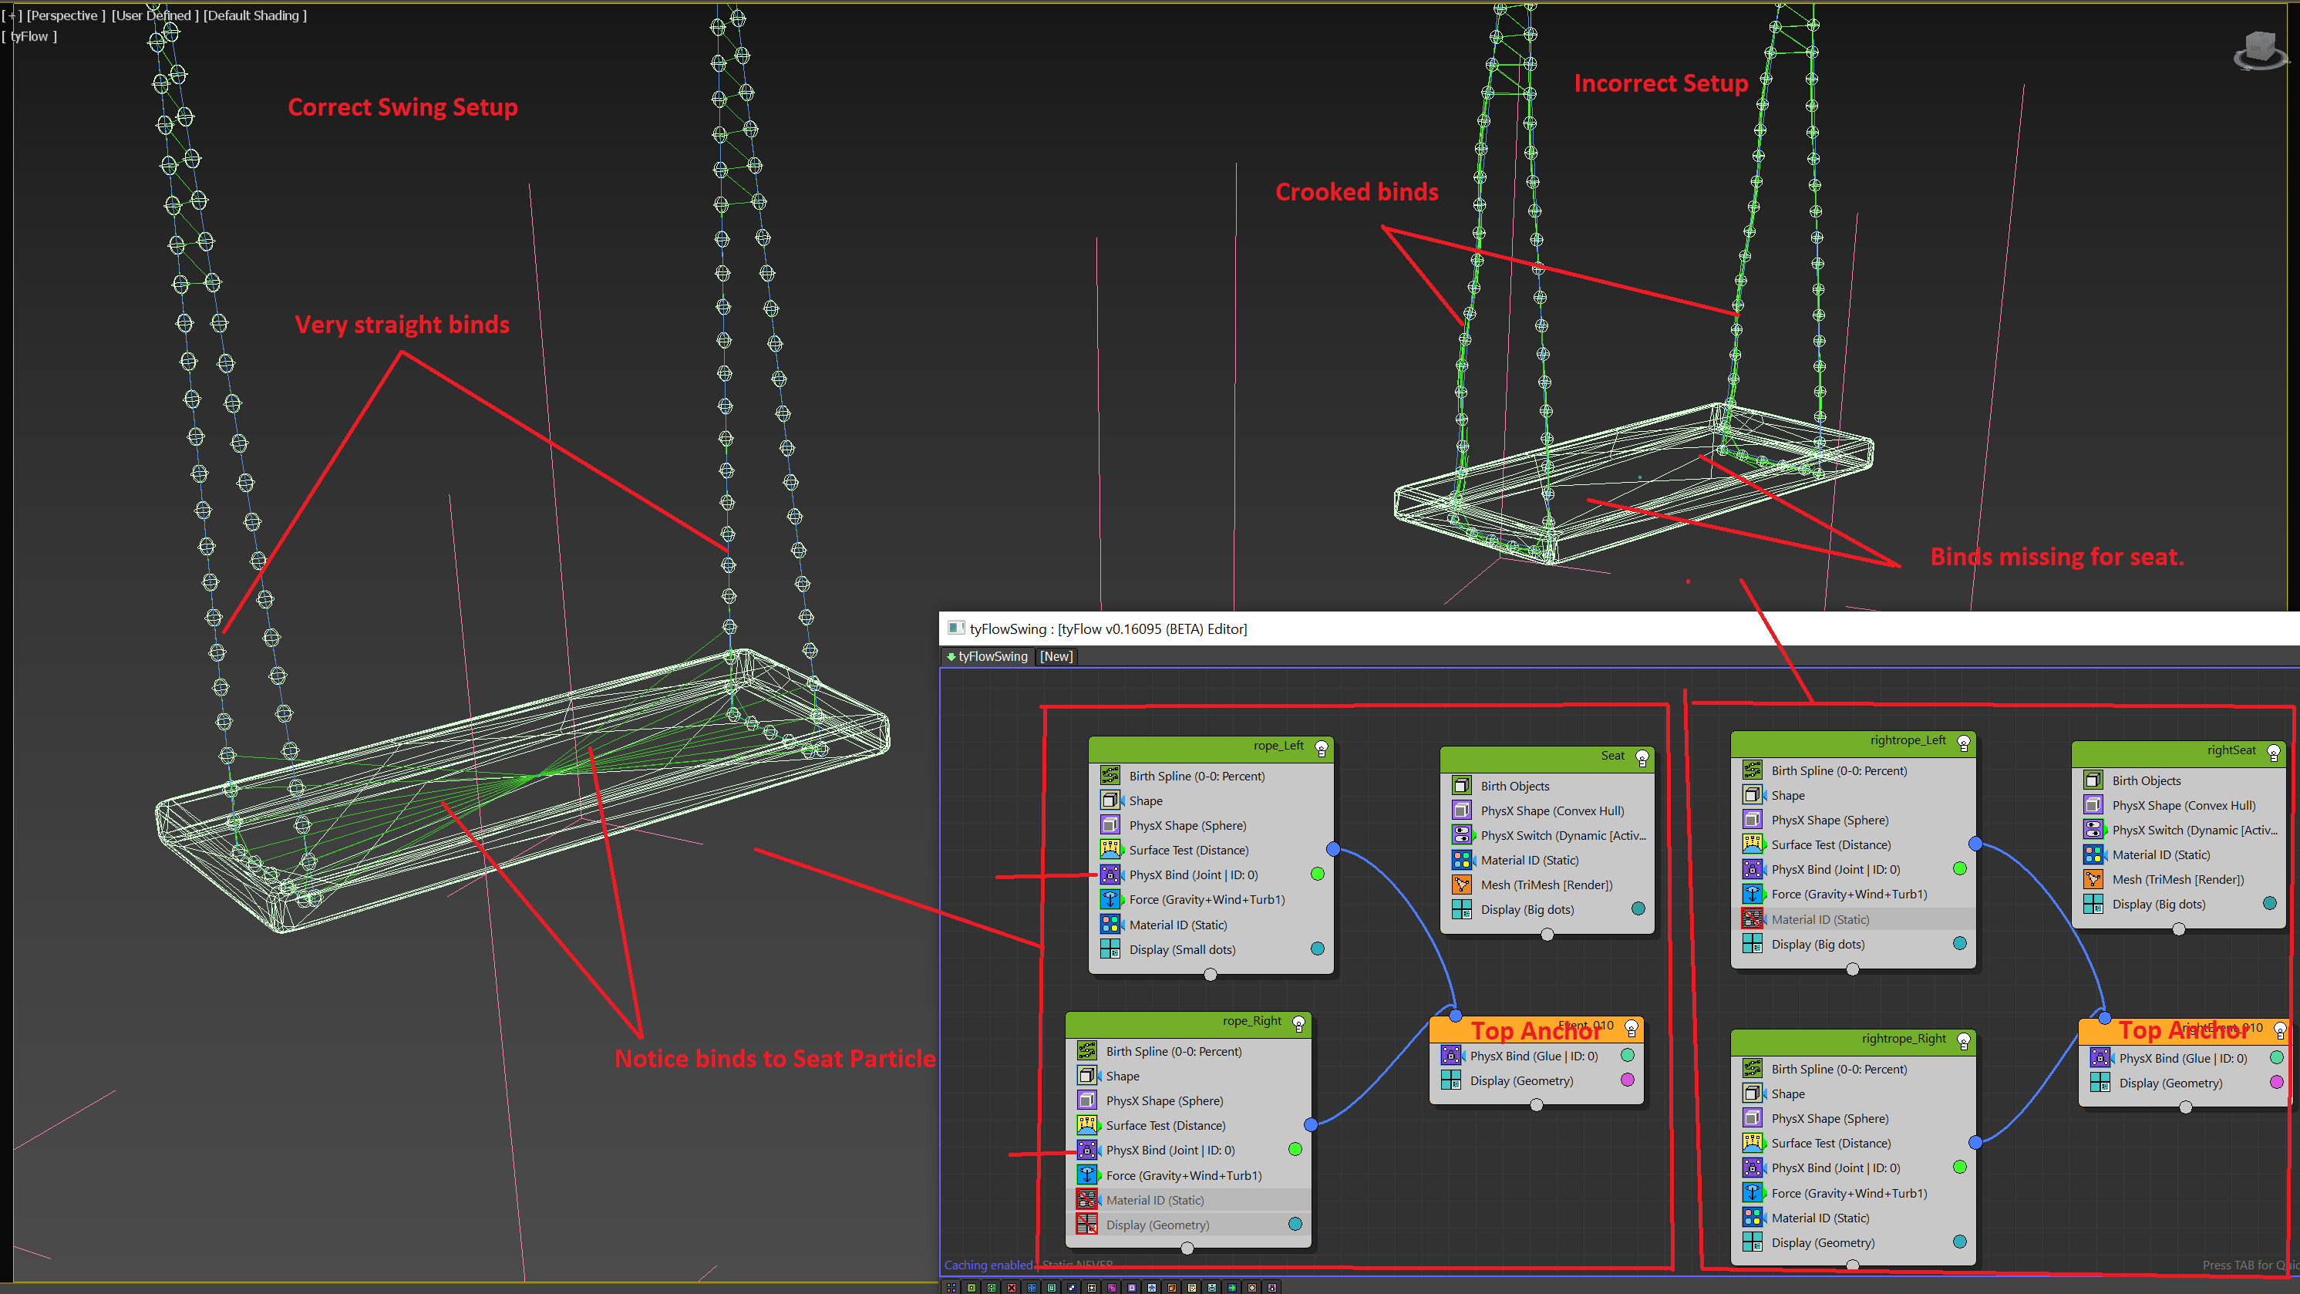
Task: Click the disabled Material ID icon in rope_Right
Action: (1086, 1199)
